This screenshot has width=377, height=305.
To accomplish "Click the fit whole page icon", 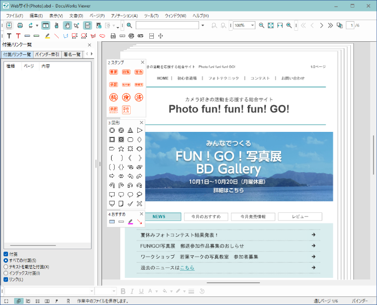I will [x=270, y=25].
